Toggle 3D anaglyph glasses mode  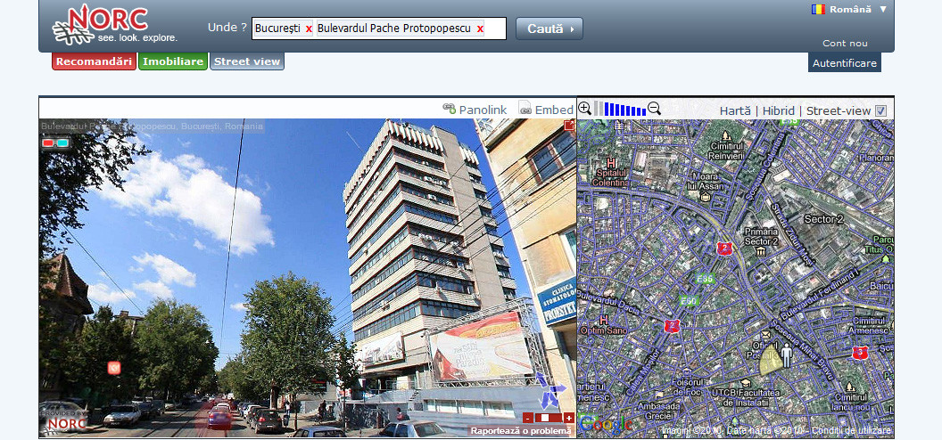pos(56,143)
